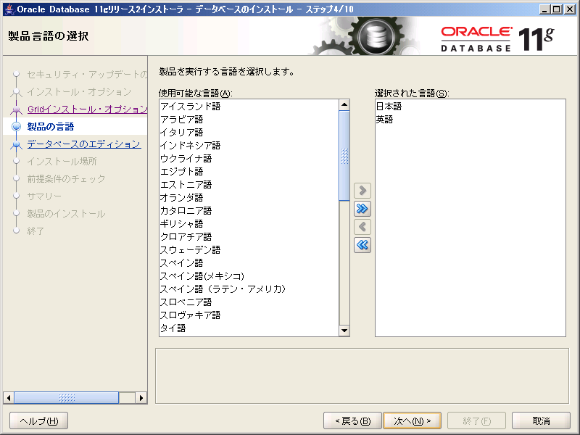Pick タイ語 in the available languages

tap(173, 328)
